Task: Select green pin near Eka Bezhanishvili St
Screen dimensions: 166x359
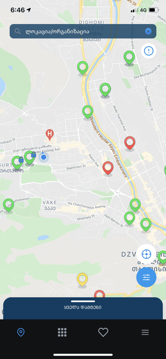Action: (129, 59)
